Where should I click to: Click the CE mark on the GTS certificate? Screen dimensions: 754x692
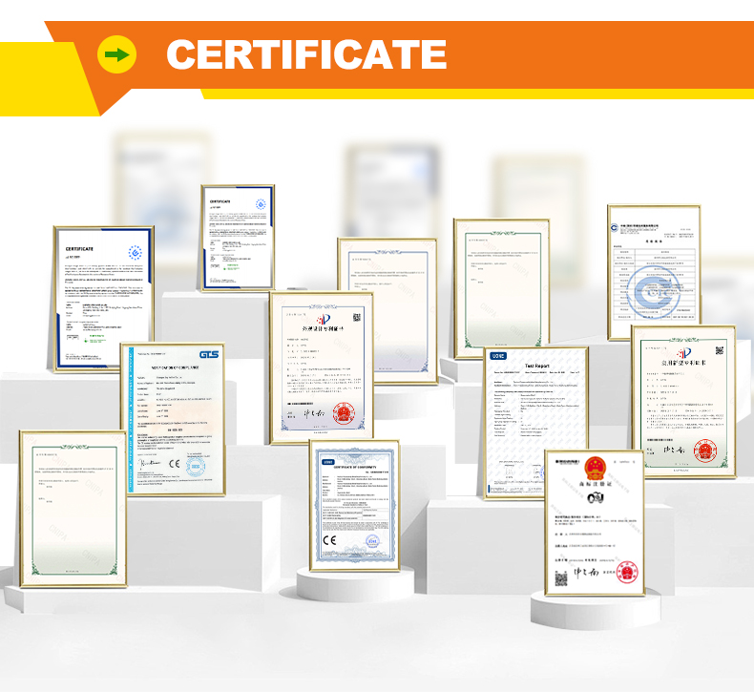tap(175, 464)
